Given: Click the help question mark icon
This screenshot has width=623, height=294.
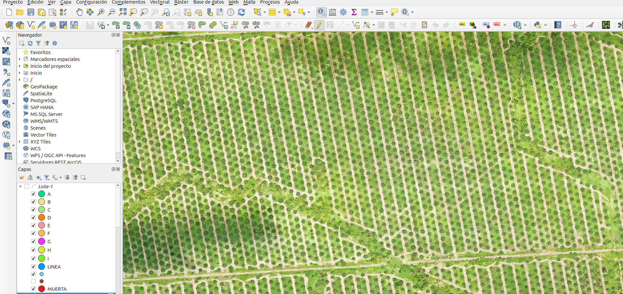Looking at the screenshot, I should tap(558, 25).
